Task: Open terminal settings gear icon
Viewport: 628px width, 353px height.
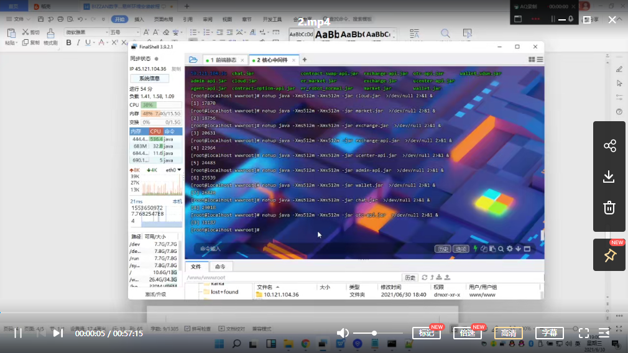Action: tap(509, 249)
